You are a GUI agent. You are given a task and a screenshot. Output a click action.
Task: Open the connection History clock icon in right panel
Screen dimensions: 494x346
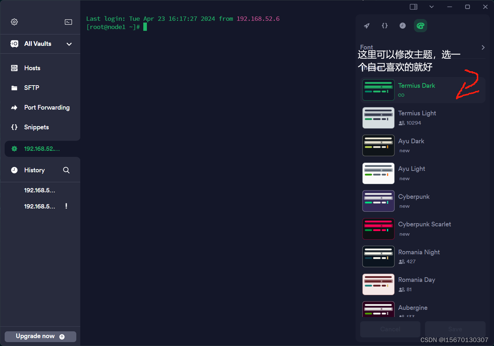[402, 25]
